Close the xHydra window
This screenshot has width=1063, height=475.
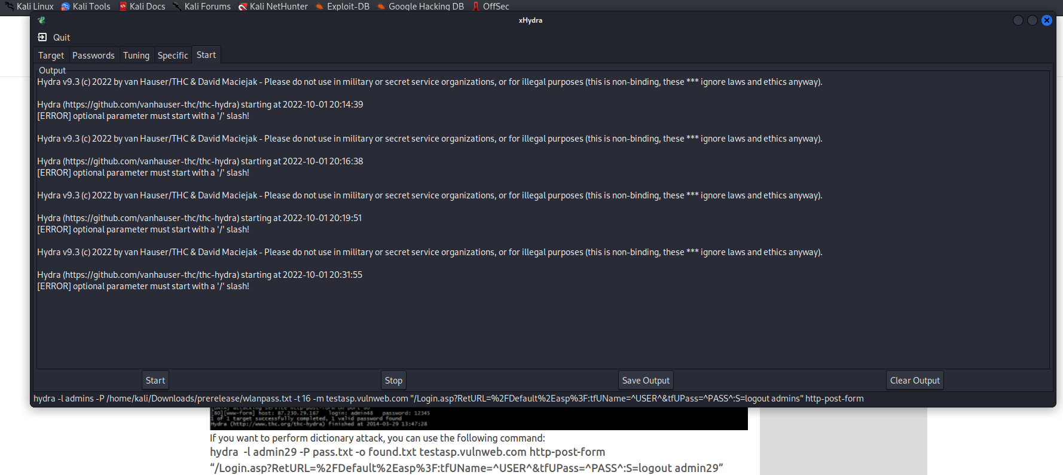pyautogui.click(x=1046, y=20)
